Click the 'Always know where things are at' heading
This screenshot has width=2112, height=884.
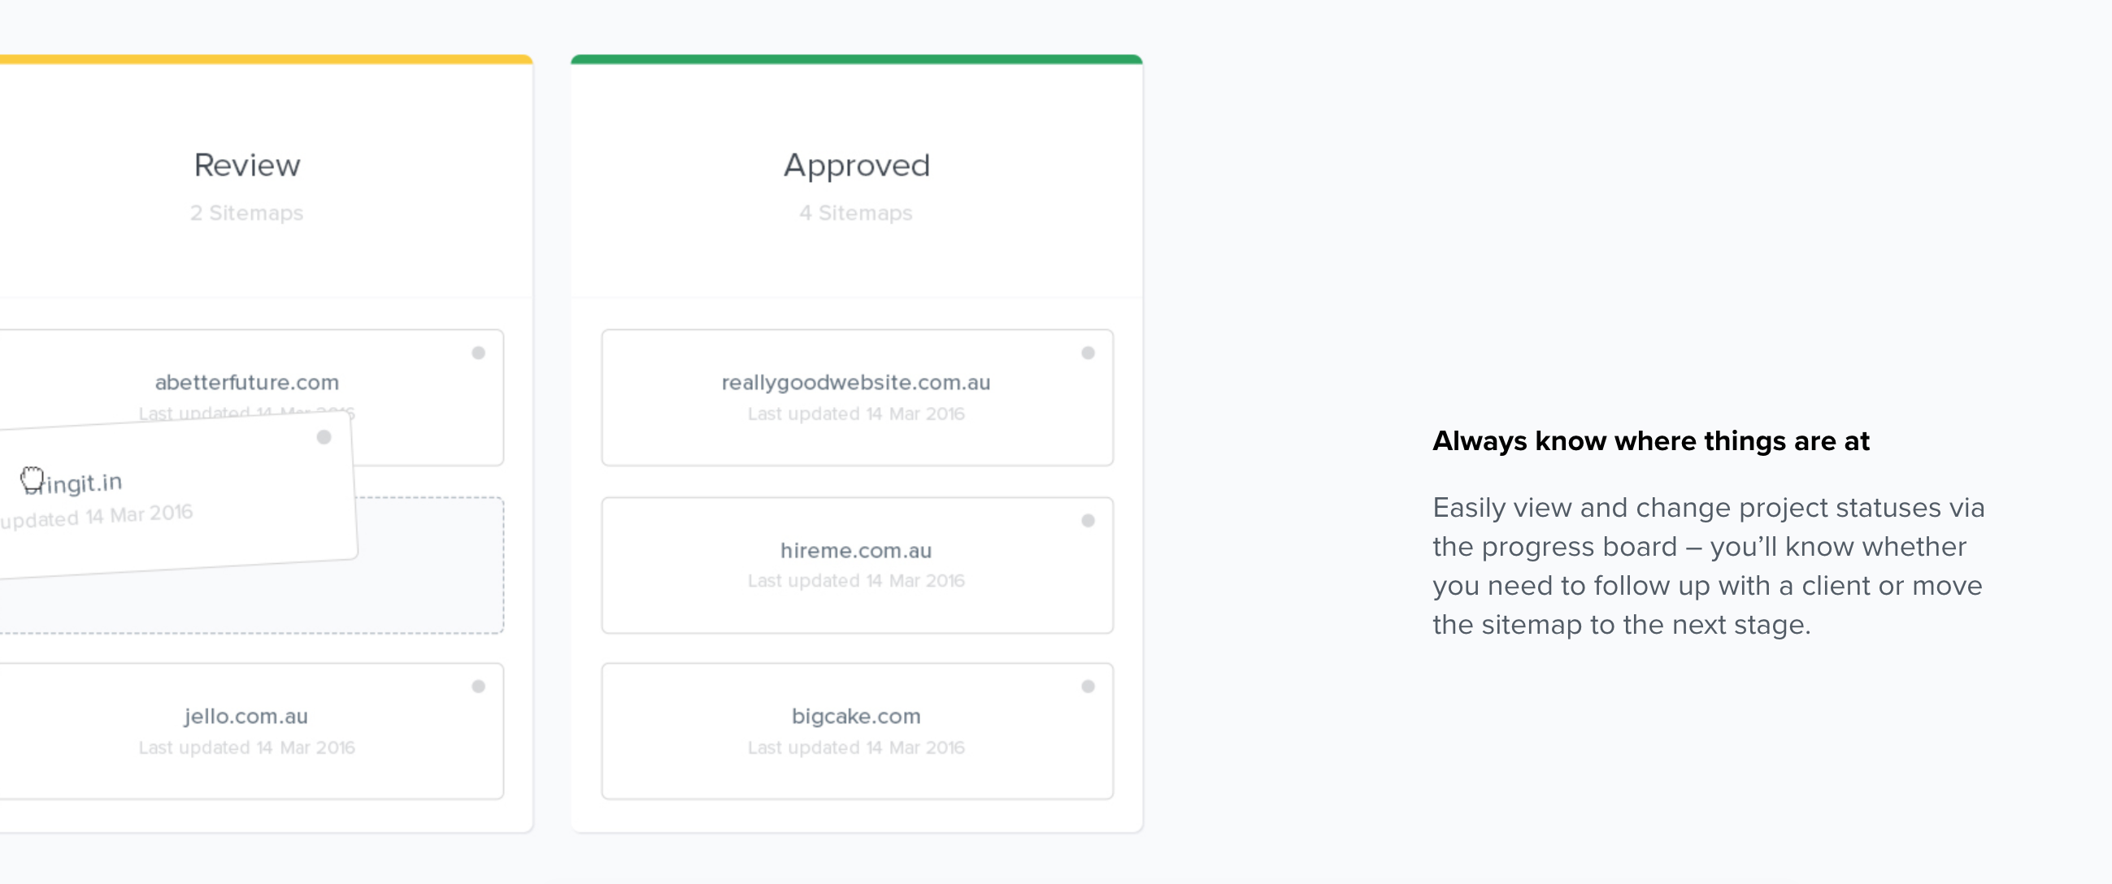pyautogui.click(x=1650, y=441)
